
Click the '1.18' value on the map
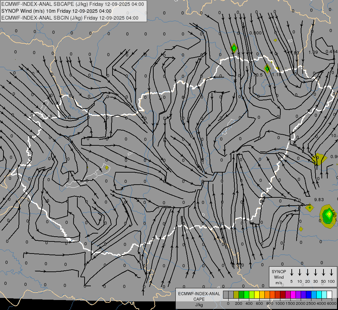tap(277, 75)
